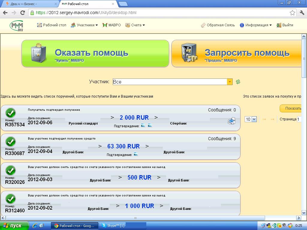307x230 pixels.
Task: Click vertical scrollbar up arrow
Action: [304, 36]
